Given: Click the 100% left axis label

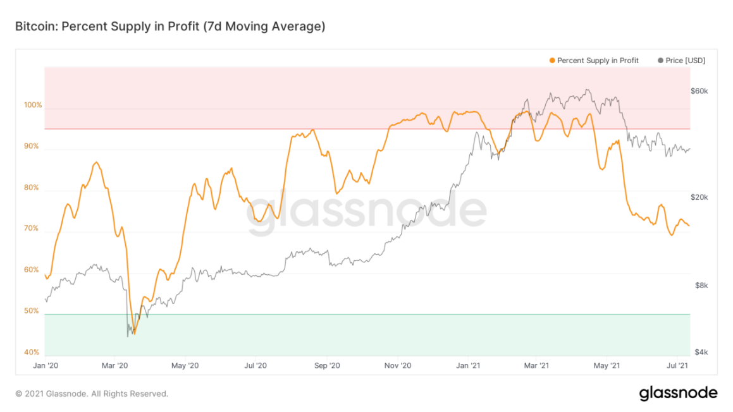Looking at the screenshot, I should coord(34,105).
